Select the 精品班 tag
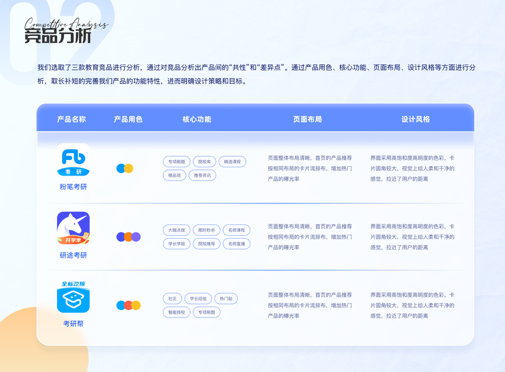The image size is (505, 372). point(175,175)
